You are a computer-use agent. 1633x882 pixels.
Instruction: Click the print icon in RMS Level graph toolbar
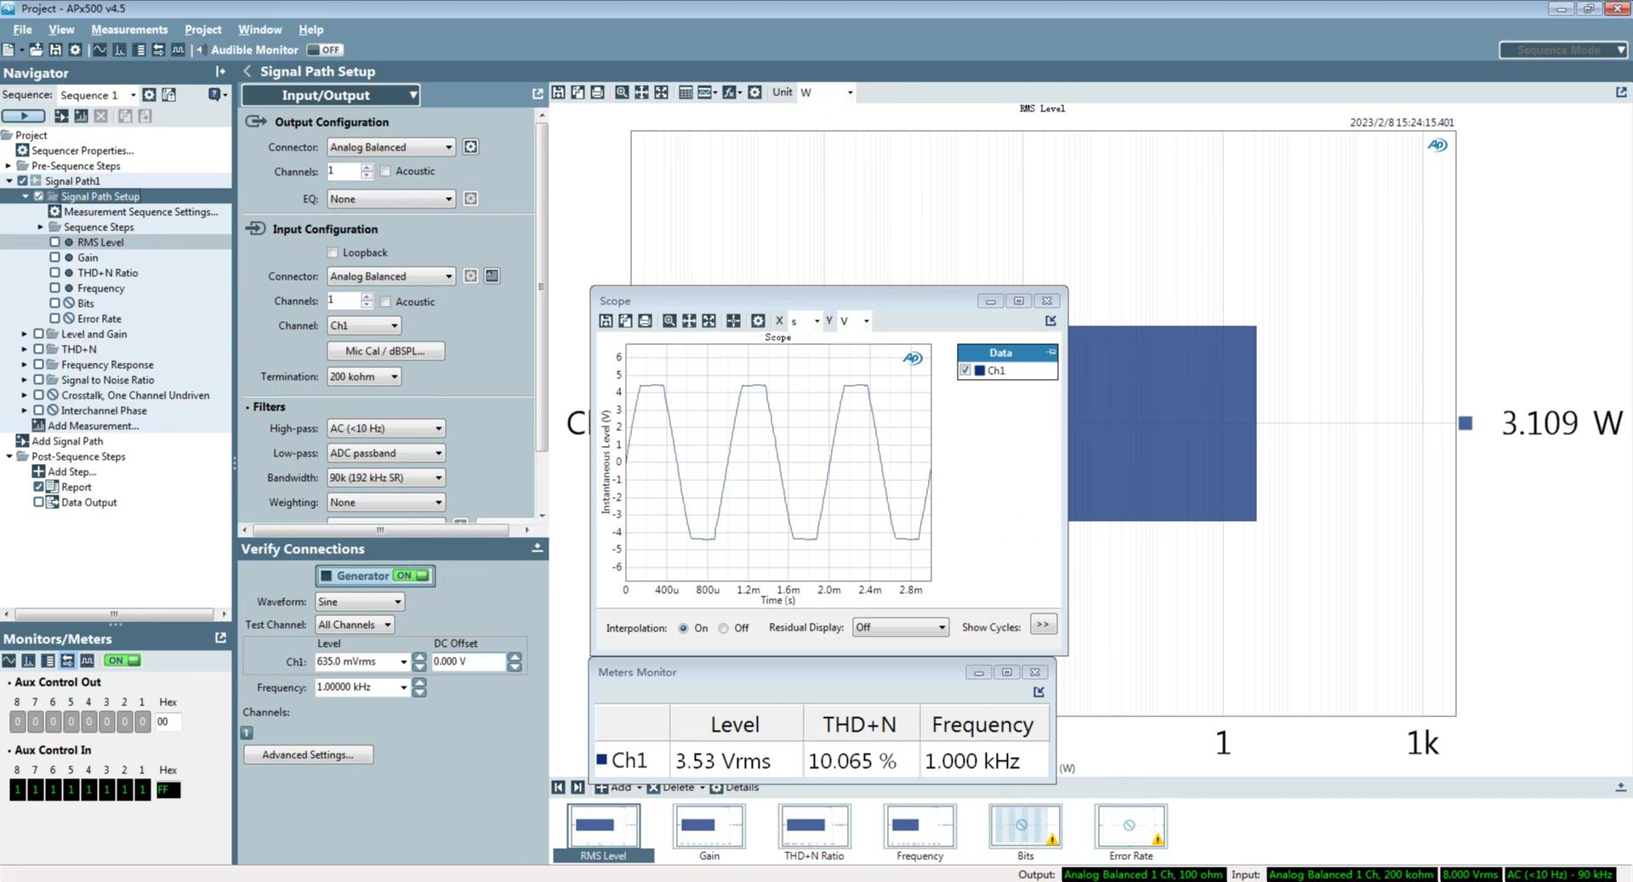pos(597,93)
